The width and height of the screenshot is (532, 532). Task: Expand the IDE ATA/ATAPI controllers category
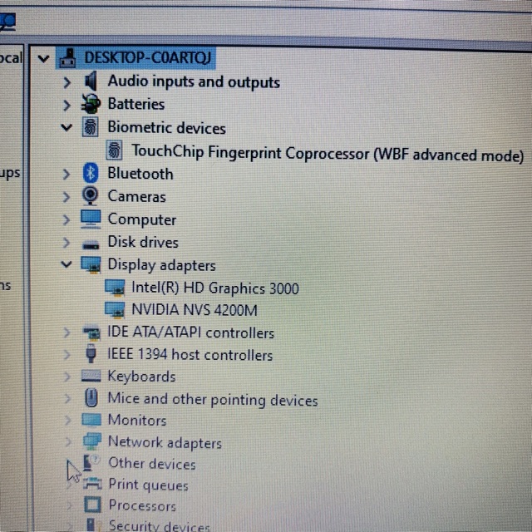tap(66, 332)
